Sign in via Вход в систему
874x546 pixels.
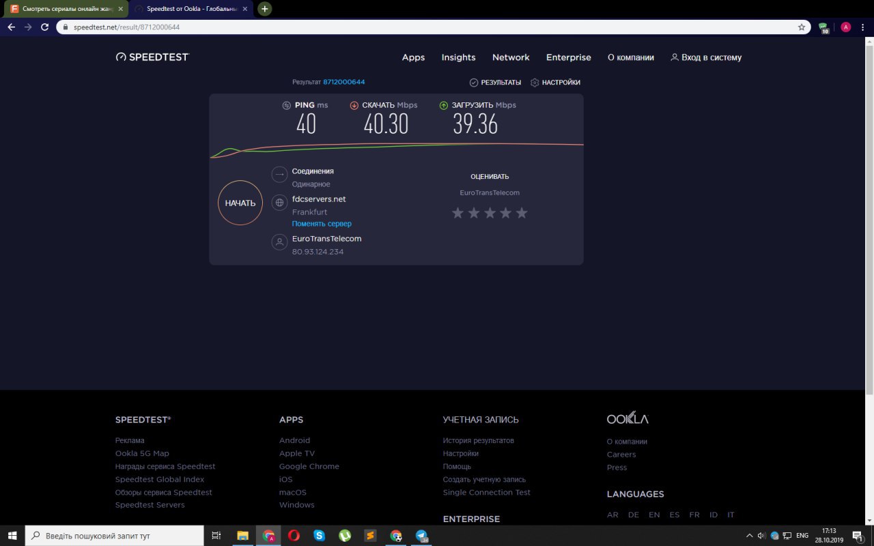pyautogui.click(x=706, y=57)
